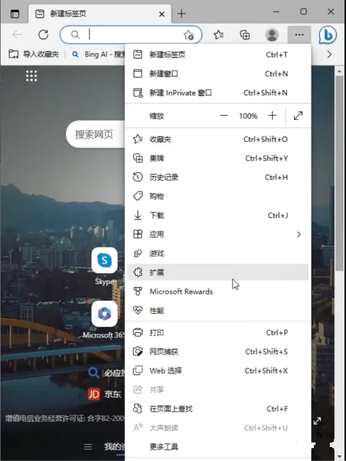The image size is (346, 461).
Task: Open the hamburger menu near 我的
Action: coord(87,447)
